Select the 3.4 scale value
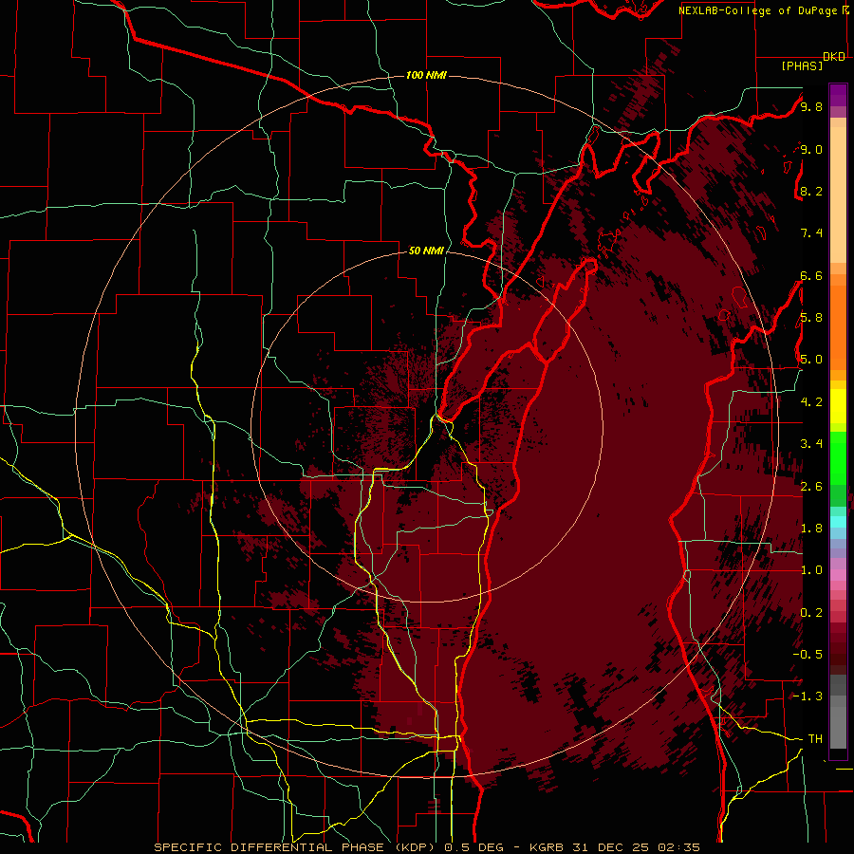The height and width of the screenshot is (854, 854). [811, 444]
